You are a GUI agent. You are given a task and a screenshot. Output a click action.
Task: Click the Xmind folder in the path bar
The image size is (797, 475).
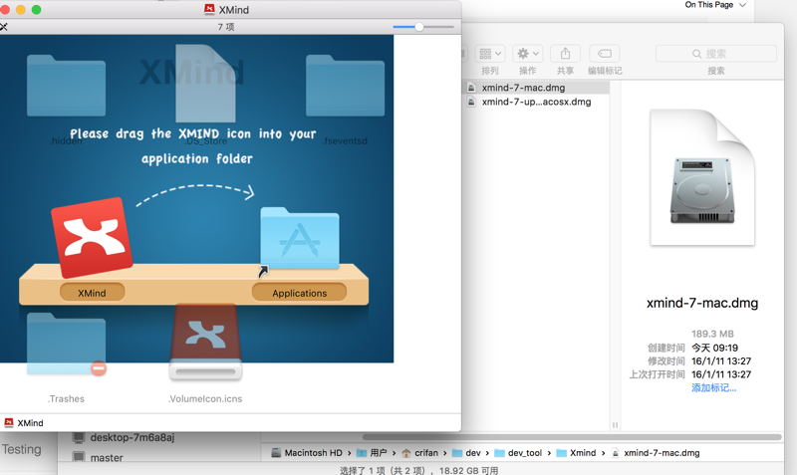click(x=577, y=453)
